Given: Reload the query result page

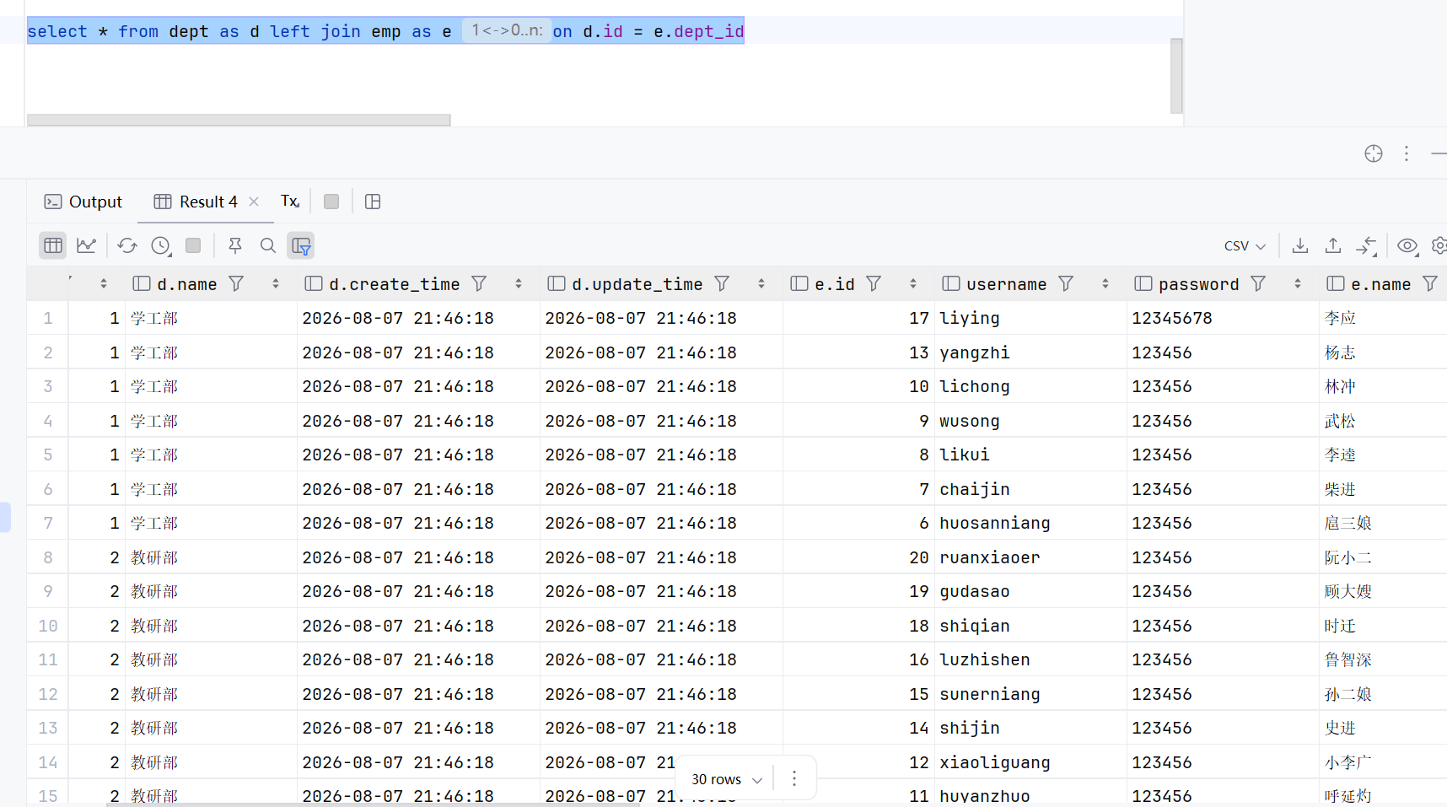Looking at the screenshot, I should 127,245.
